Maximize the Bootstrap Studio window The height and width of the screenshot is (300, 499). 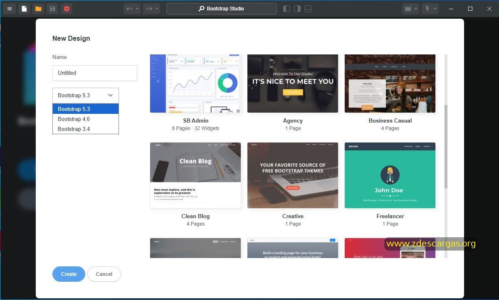[x=470, y=9]
